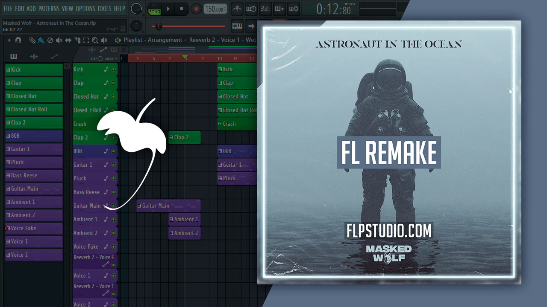Toggle PAT/SONG playback mode
This screenshot has height=307, width=547.
(x=154, y=9)
